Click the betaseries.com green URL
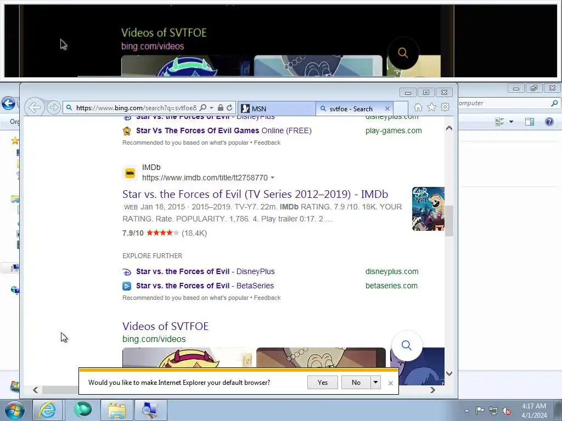 391,286
